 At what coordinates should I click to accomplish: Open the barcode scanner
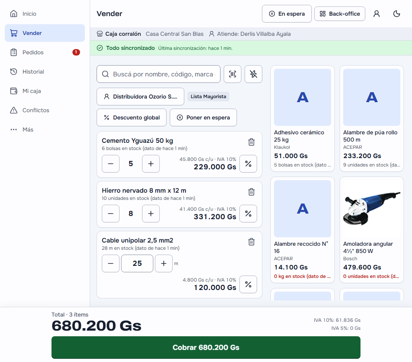tap(232, 74)
